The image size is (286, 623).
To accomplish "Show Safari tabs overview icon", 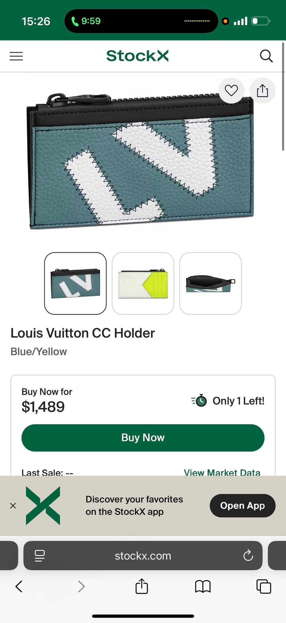I will (x=264, y=586).
